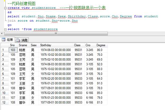
Task: Click the Degree cell 76.0
Action: coord(101,74)
